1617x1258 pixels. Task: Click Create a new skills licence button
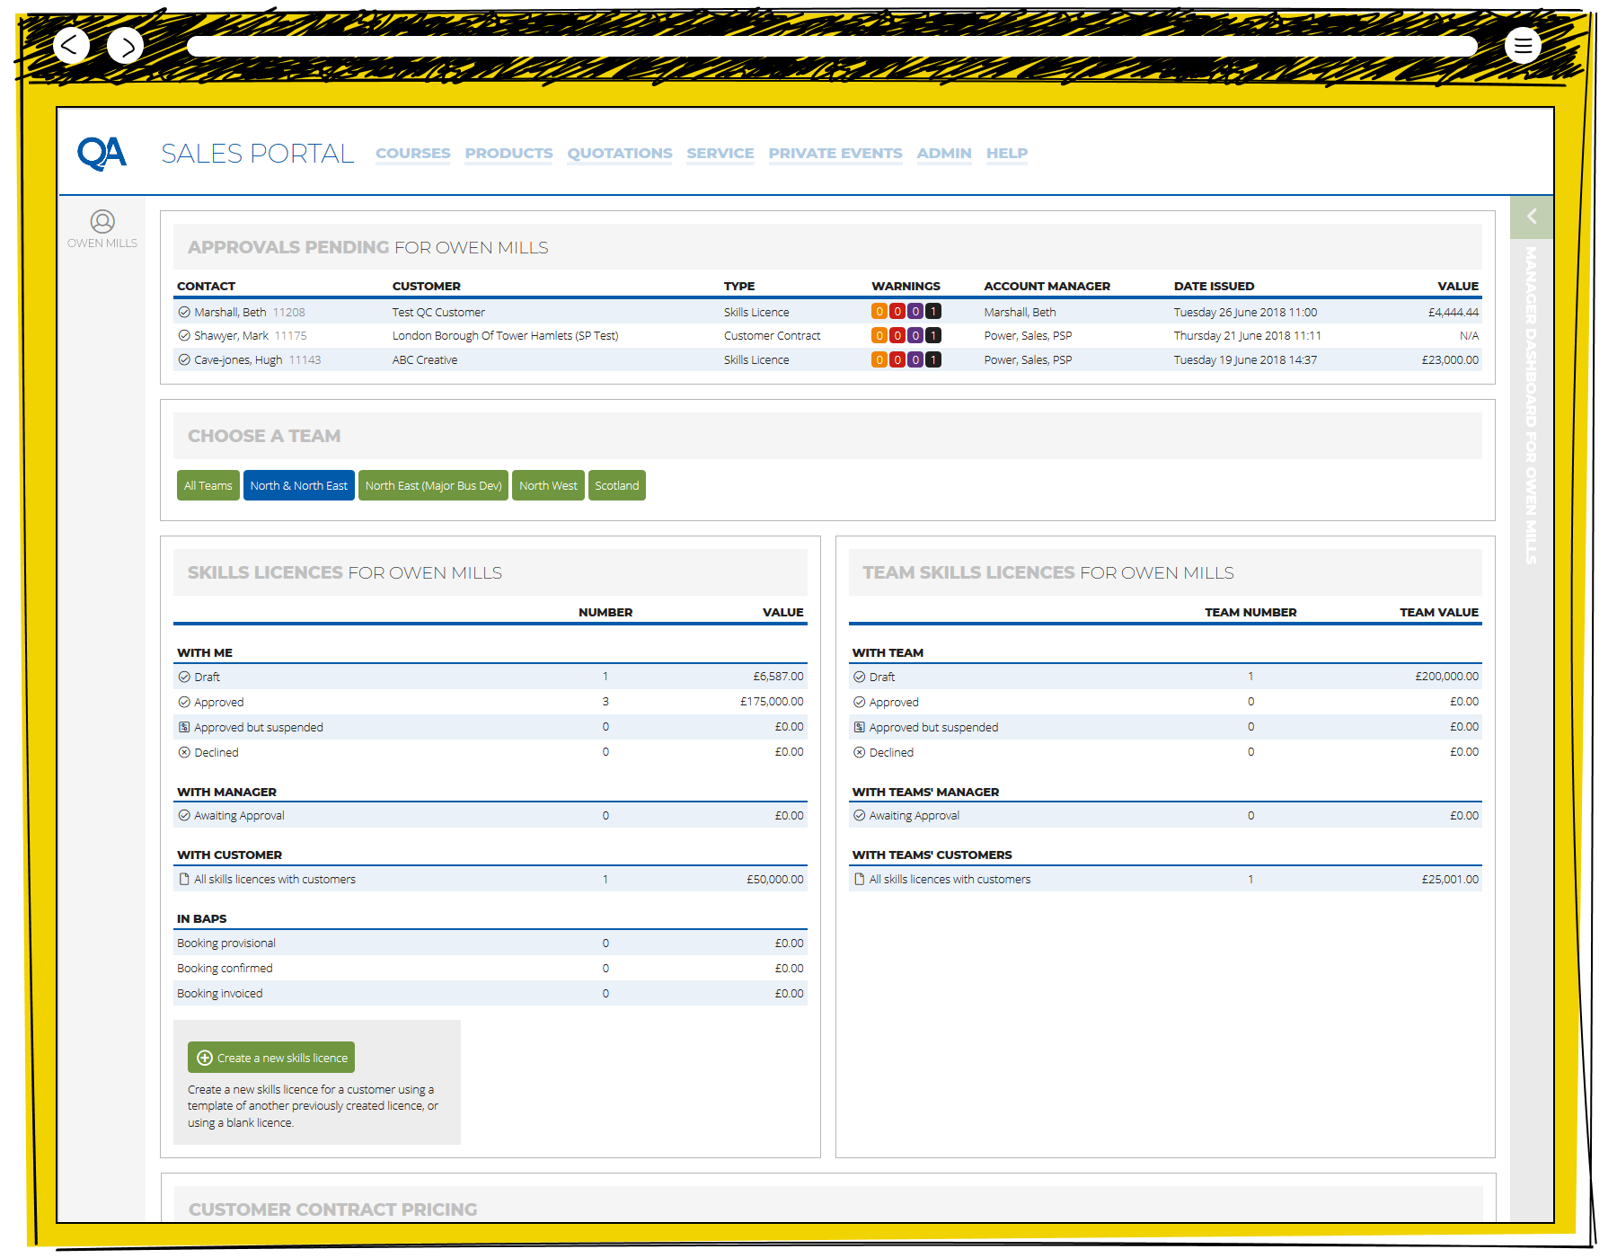pos(271,1058)
